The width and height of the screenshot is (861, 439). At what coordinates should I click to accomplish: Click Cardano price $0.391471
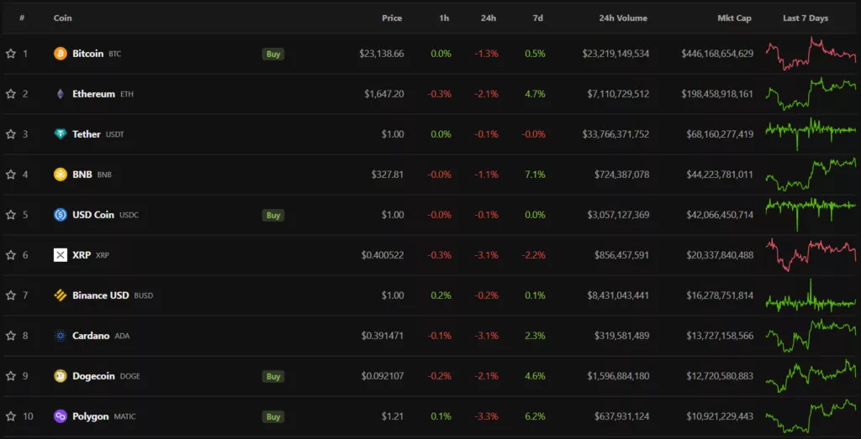383,336
